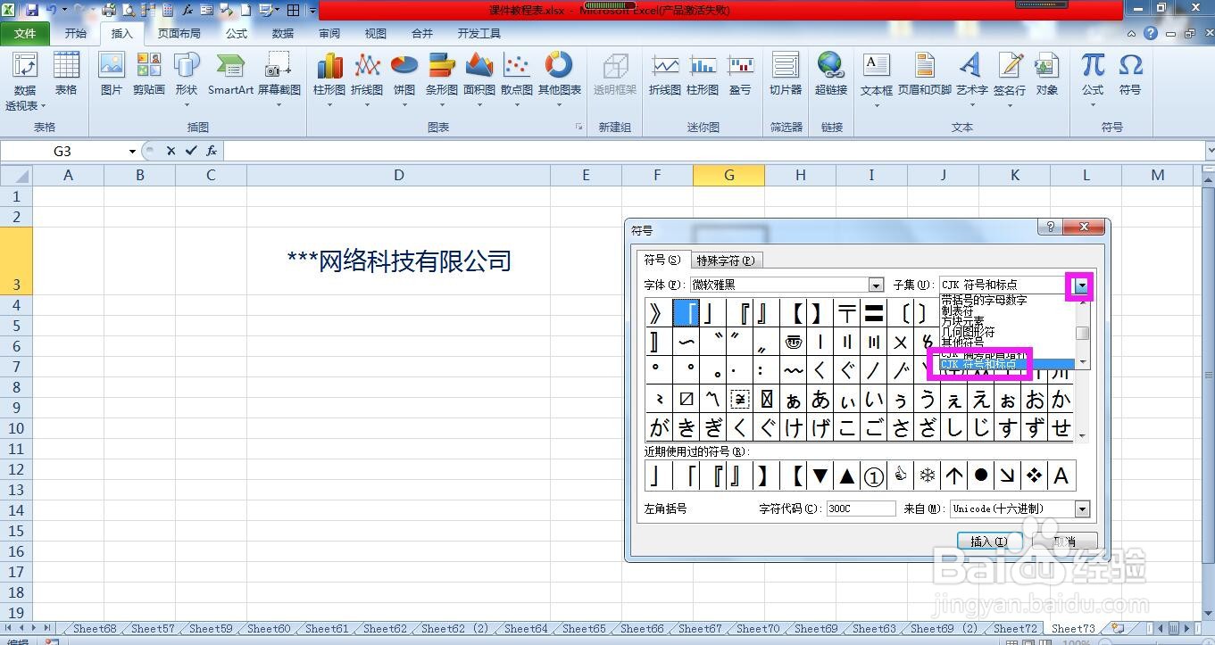Insert a 文本框 text box
This screenshot has height=645, width=1215.
point(876,79)
